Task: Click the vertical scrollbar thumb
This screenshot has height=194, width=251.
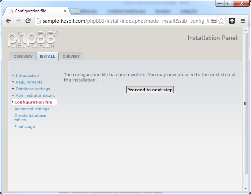Action: [245, 104]
